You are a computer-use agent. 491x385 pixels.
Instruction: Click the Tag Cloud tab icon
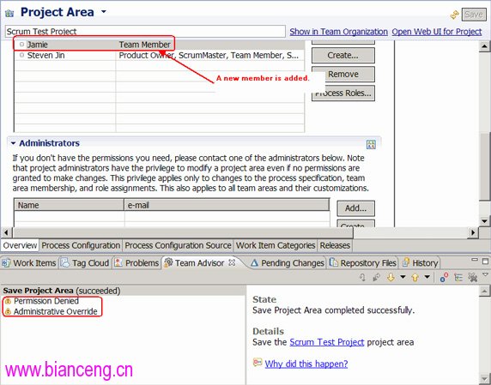(65, 262)
